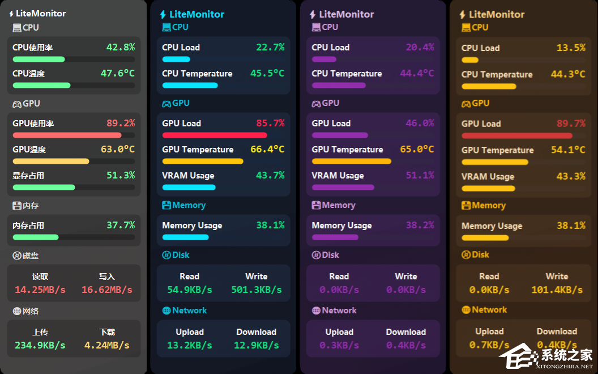This screenshot has width=598, height=374.
Task: Click the purple panel gamepad GPU icon
Action: click(x=316, y=104)
